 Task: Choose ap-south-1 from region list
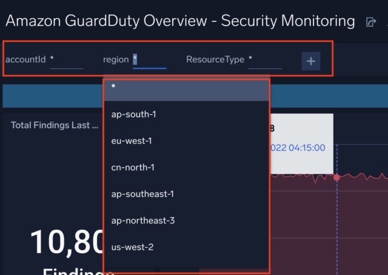pyautogui.click(x=186, y=114)
